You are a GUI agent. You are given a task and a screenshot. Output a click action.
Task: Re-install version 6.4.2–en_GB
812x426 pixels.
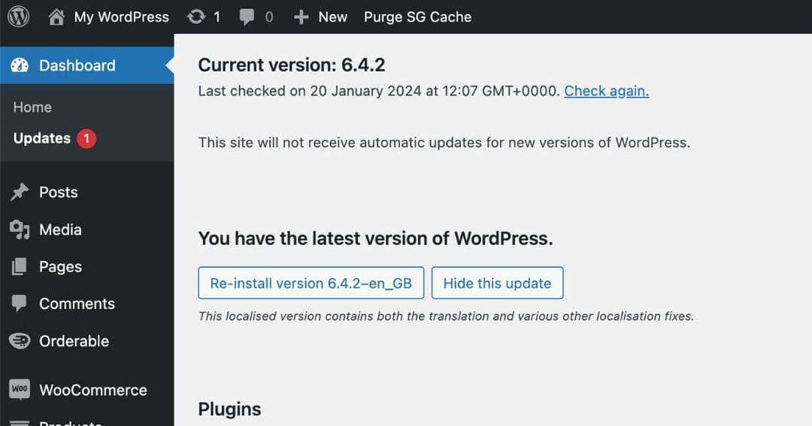pos(311,282)
